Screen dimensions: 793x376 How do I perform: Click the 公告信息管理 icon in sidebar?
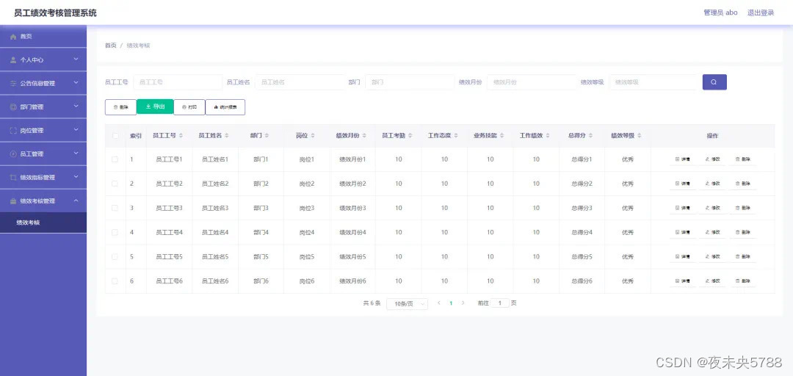(x=13, y=84)
